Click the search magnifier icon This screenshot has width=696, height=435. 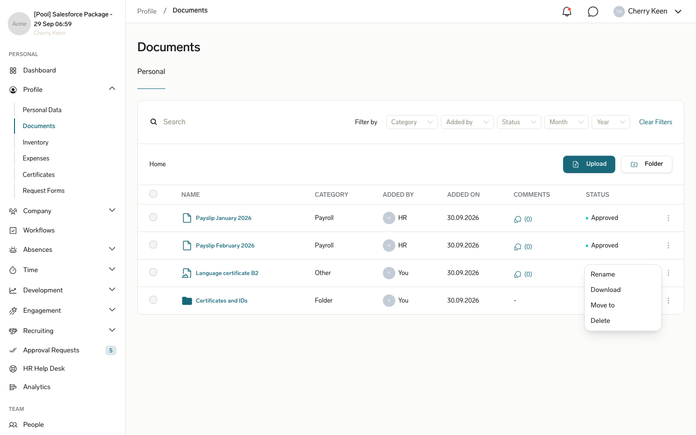coord(154,122)
